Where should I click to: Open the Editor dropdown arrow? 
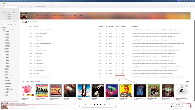point(6,25)
